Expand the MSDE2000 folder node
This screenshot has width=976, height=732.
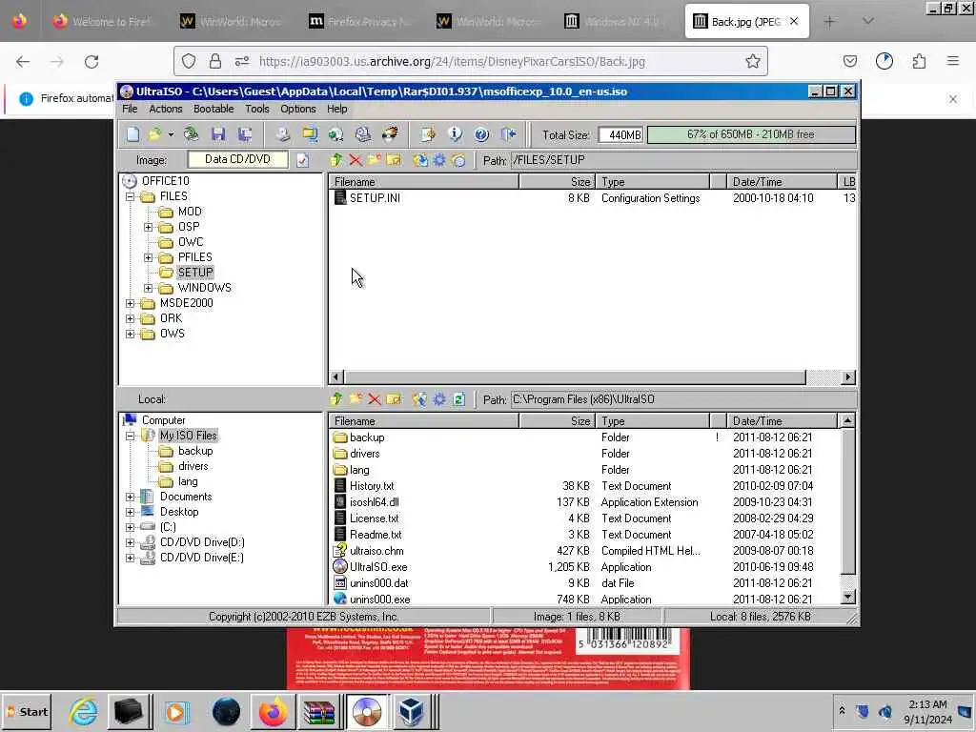pos(130,304)
